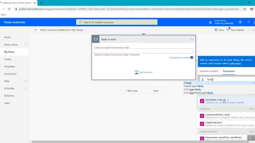Reload the browser page
255x143 pixels.
click(9, 9)
